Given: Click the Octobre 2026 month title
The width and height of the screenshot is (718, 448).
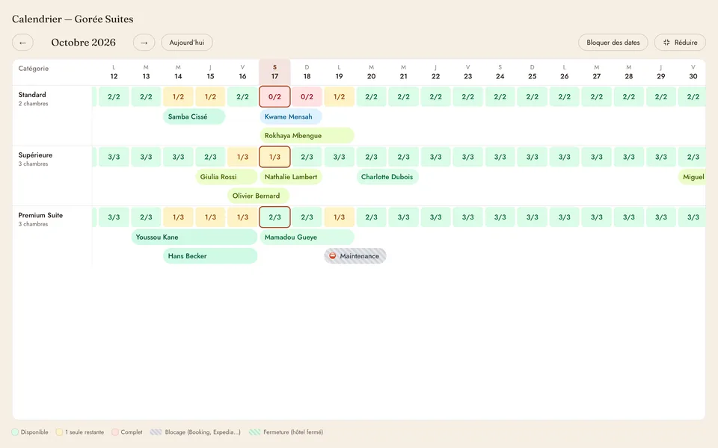Looking at the screenshot, I should [83, 43].
